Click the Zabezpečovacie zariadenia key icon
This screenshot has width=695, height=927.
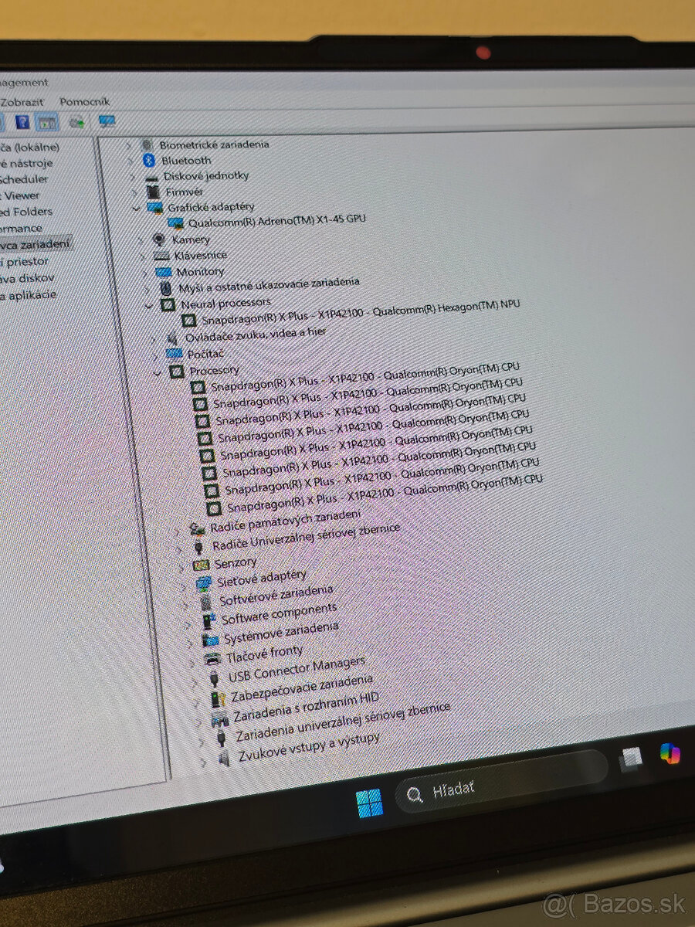point(219,699)
